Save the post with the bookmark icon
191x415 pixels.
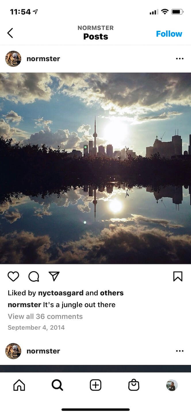tap(178, 276)
